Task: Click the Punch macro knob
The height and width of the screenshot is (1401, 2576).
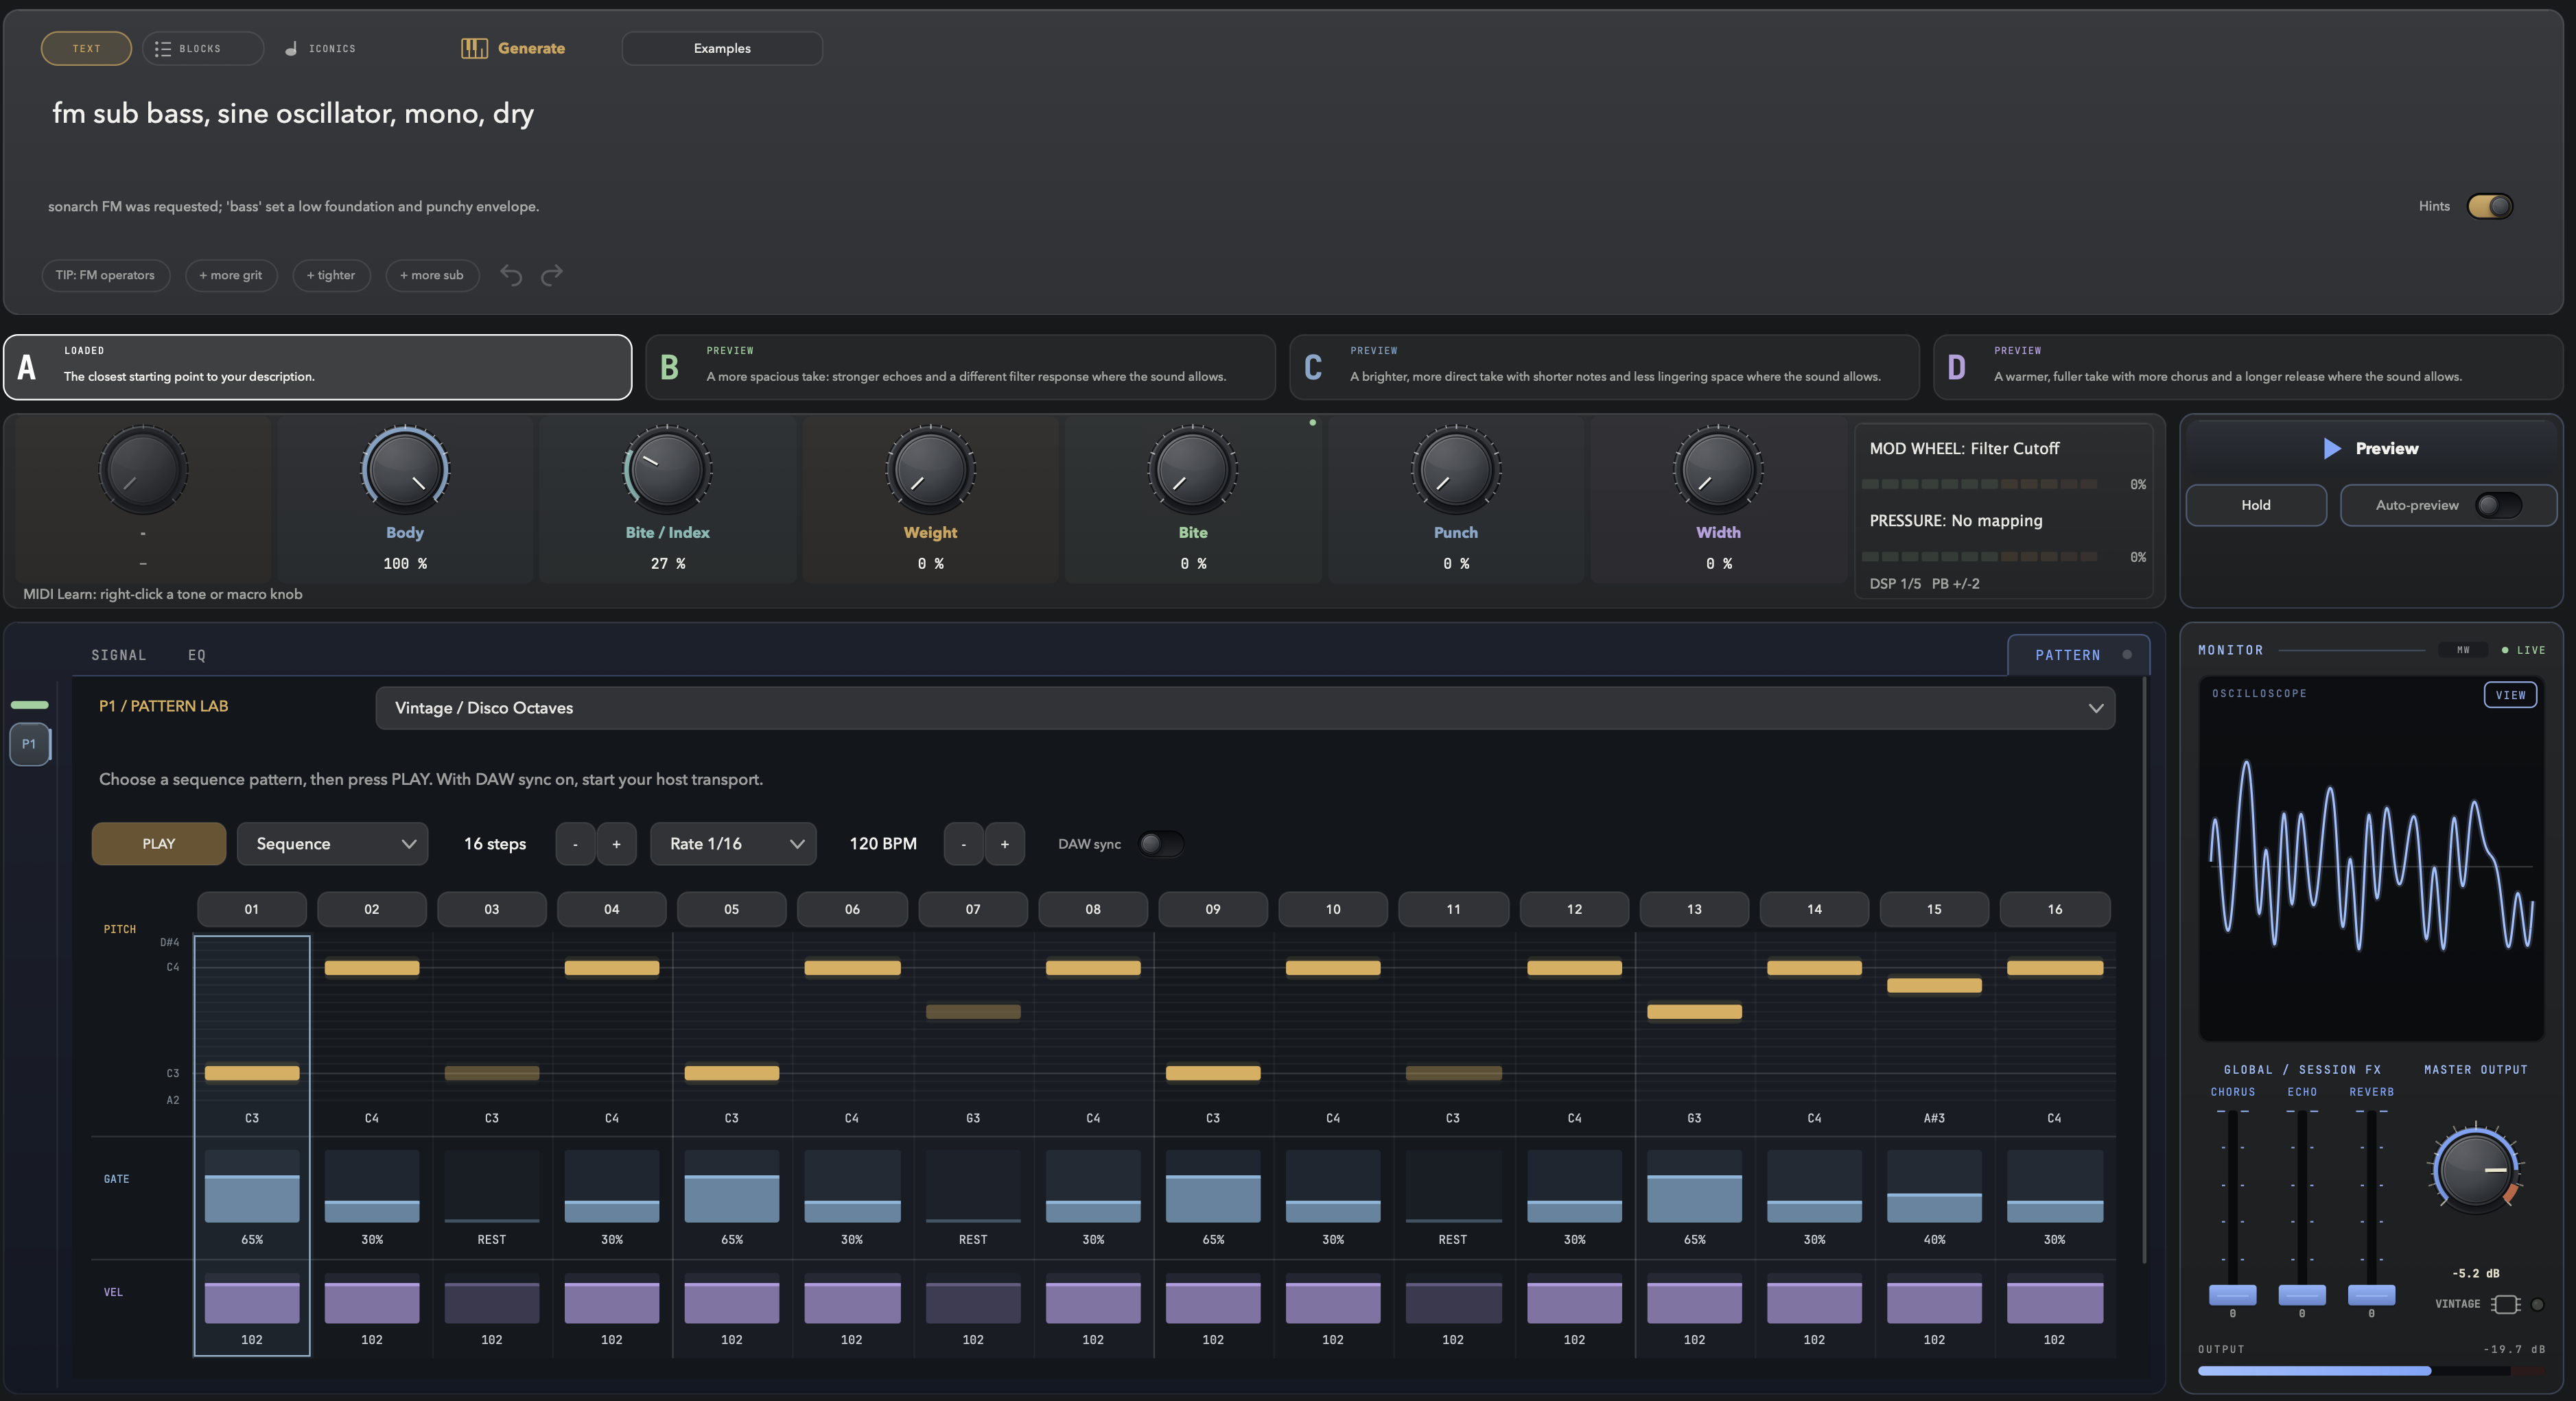Action: coord(1456,469)
